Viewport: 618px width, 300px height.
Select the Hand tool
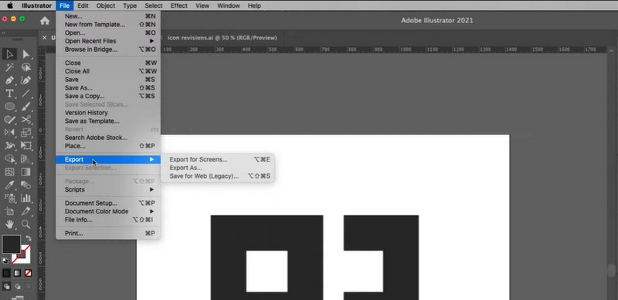click(9, 224)
